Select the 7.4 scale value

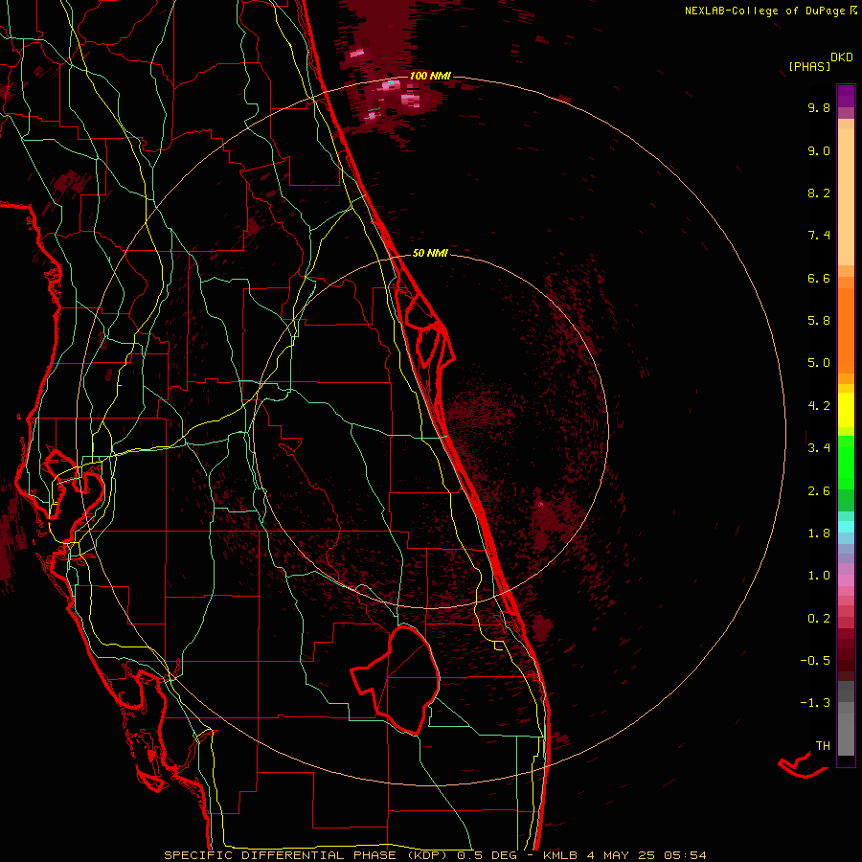tap(819, 236)
